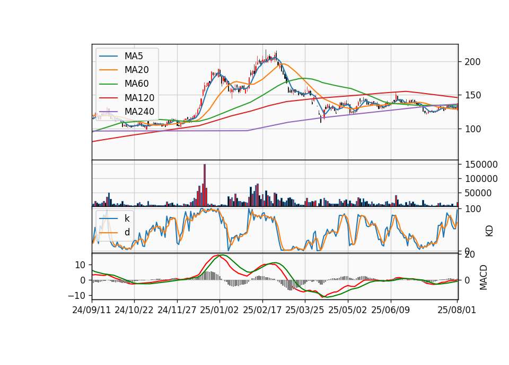Click the 24/10/22 date label

pyautogui.click(x=134, y=310)
